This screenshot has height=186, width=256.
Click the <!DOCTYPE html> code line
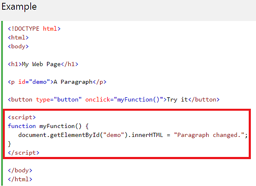pyautogui.click(x=34, y=29)
